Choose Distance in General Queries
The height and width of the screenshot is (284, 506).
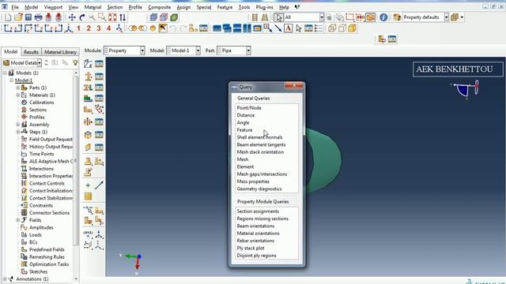pyautogui.click(x=246, y=115)
